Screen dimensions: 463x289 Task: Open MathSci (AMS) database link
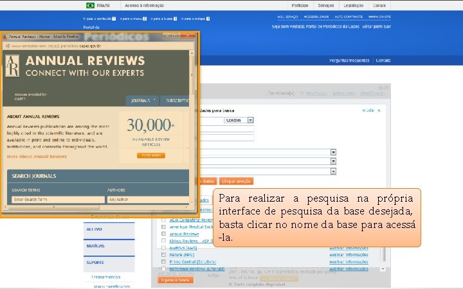(183, 248)
